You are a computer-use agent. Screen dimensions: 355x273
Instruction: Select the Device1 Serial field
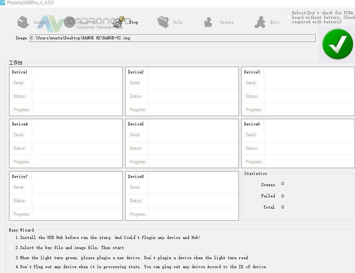pos(77,83)
